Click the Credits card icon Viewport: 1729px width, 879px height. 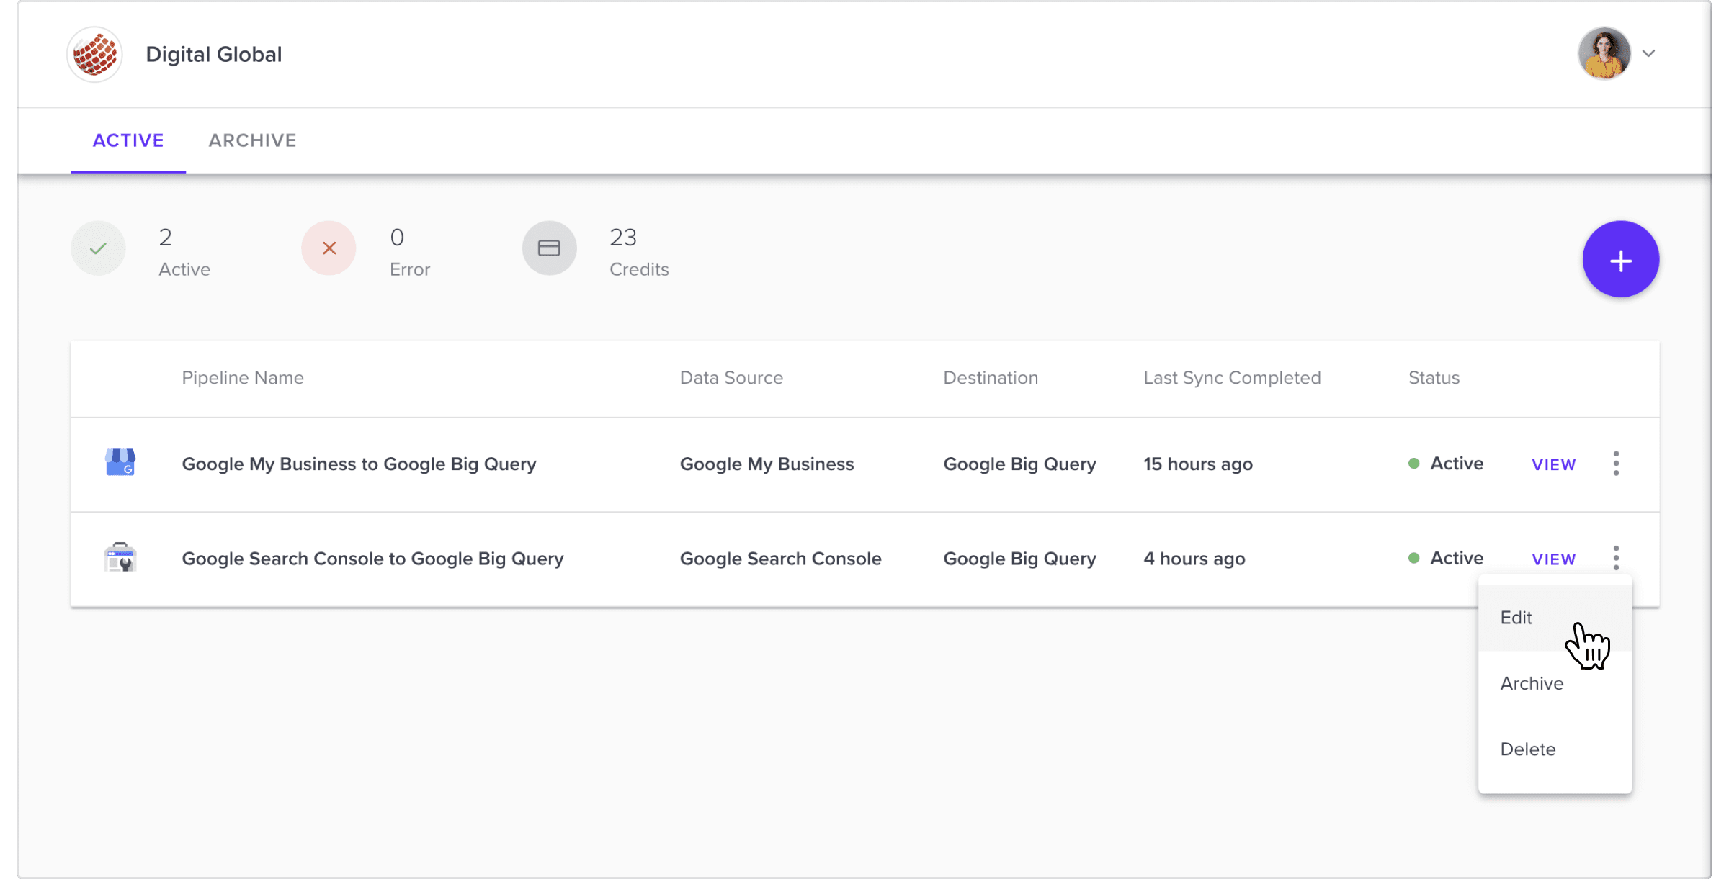pyautogui.click(x=550, y=248)
